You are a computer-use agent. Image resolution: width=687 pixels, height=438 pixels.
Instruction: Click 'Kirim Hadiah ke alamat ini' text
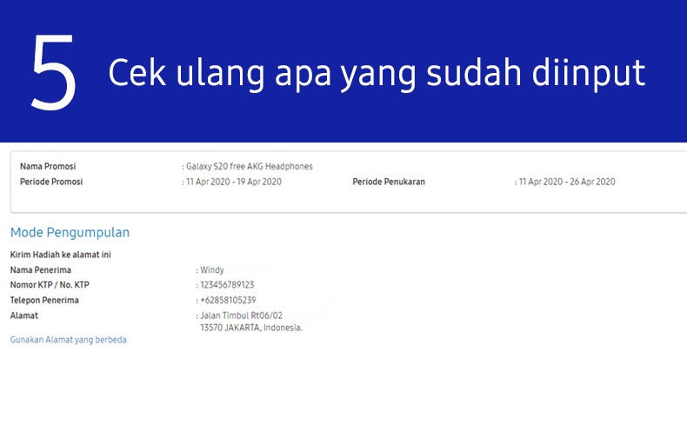[61, 255]
